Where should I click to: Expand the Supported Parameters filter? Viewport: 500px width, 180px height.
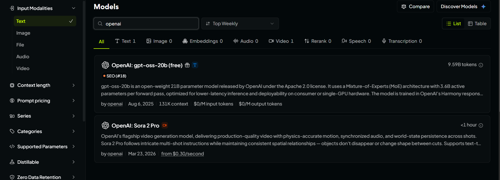click(43, 146)
